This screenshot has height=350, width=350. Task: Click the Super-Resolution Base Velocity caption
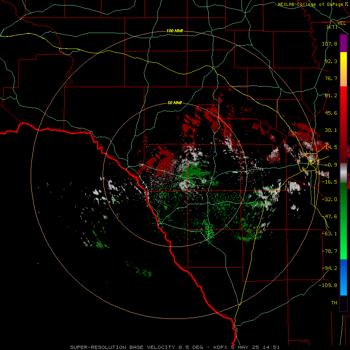tap(175, 347)
